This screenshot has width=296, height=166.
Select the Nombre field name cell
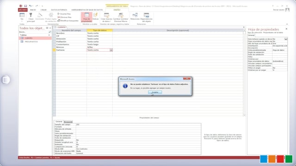tap(71, 33)
